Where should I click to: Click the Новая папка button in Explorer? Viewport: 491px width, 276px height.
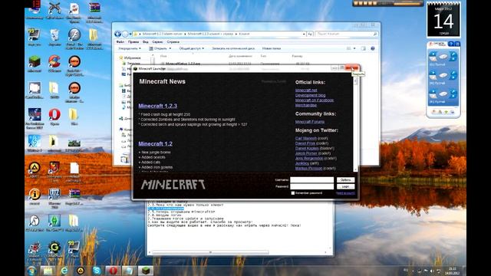click(272, 48)
